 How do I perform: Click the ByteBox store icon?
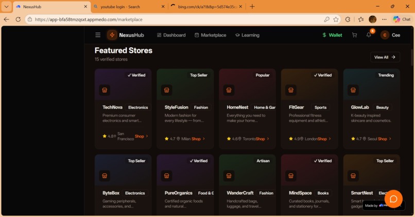pyautogui.click(x=105, y=176)
